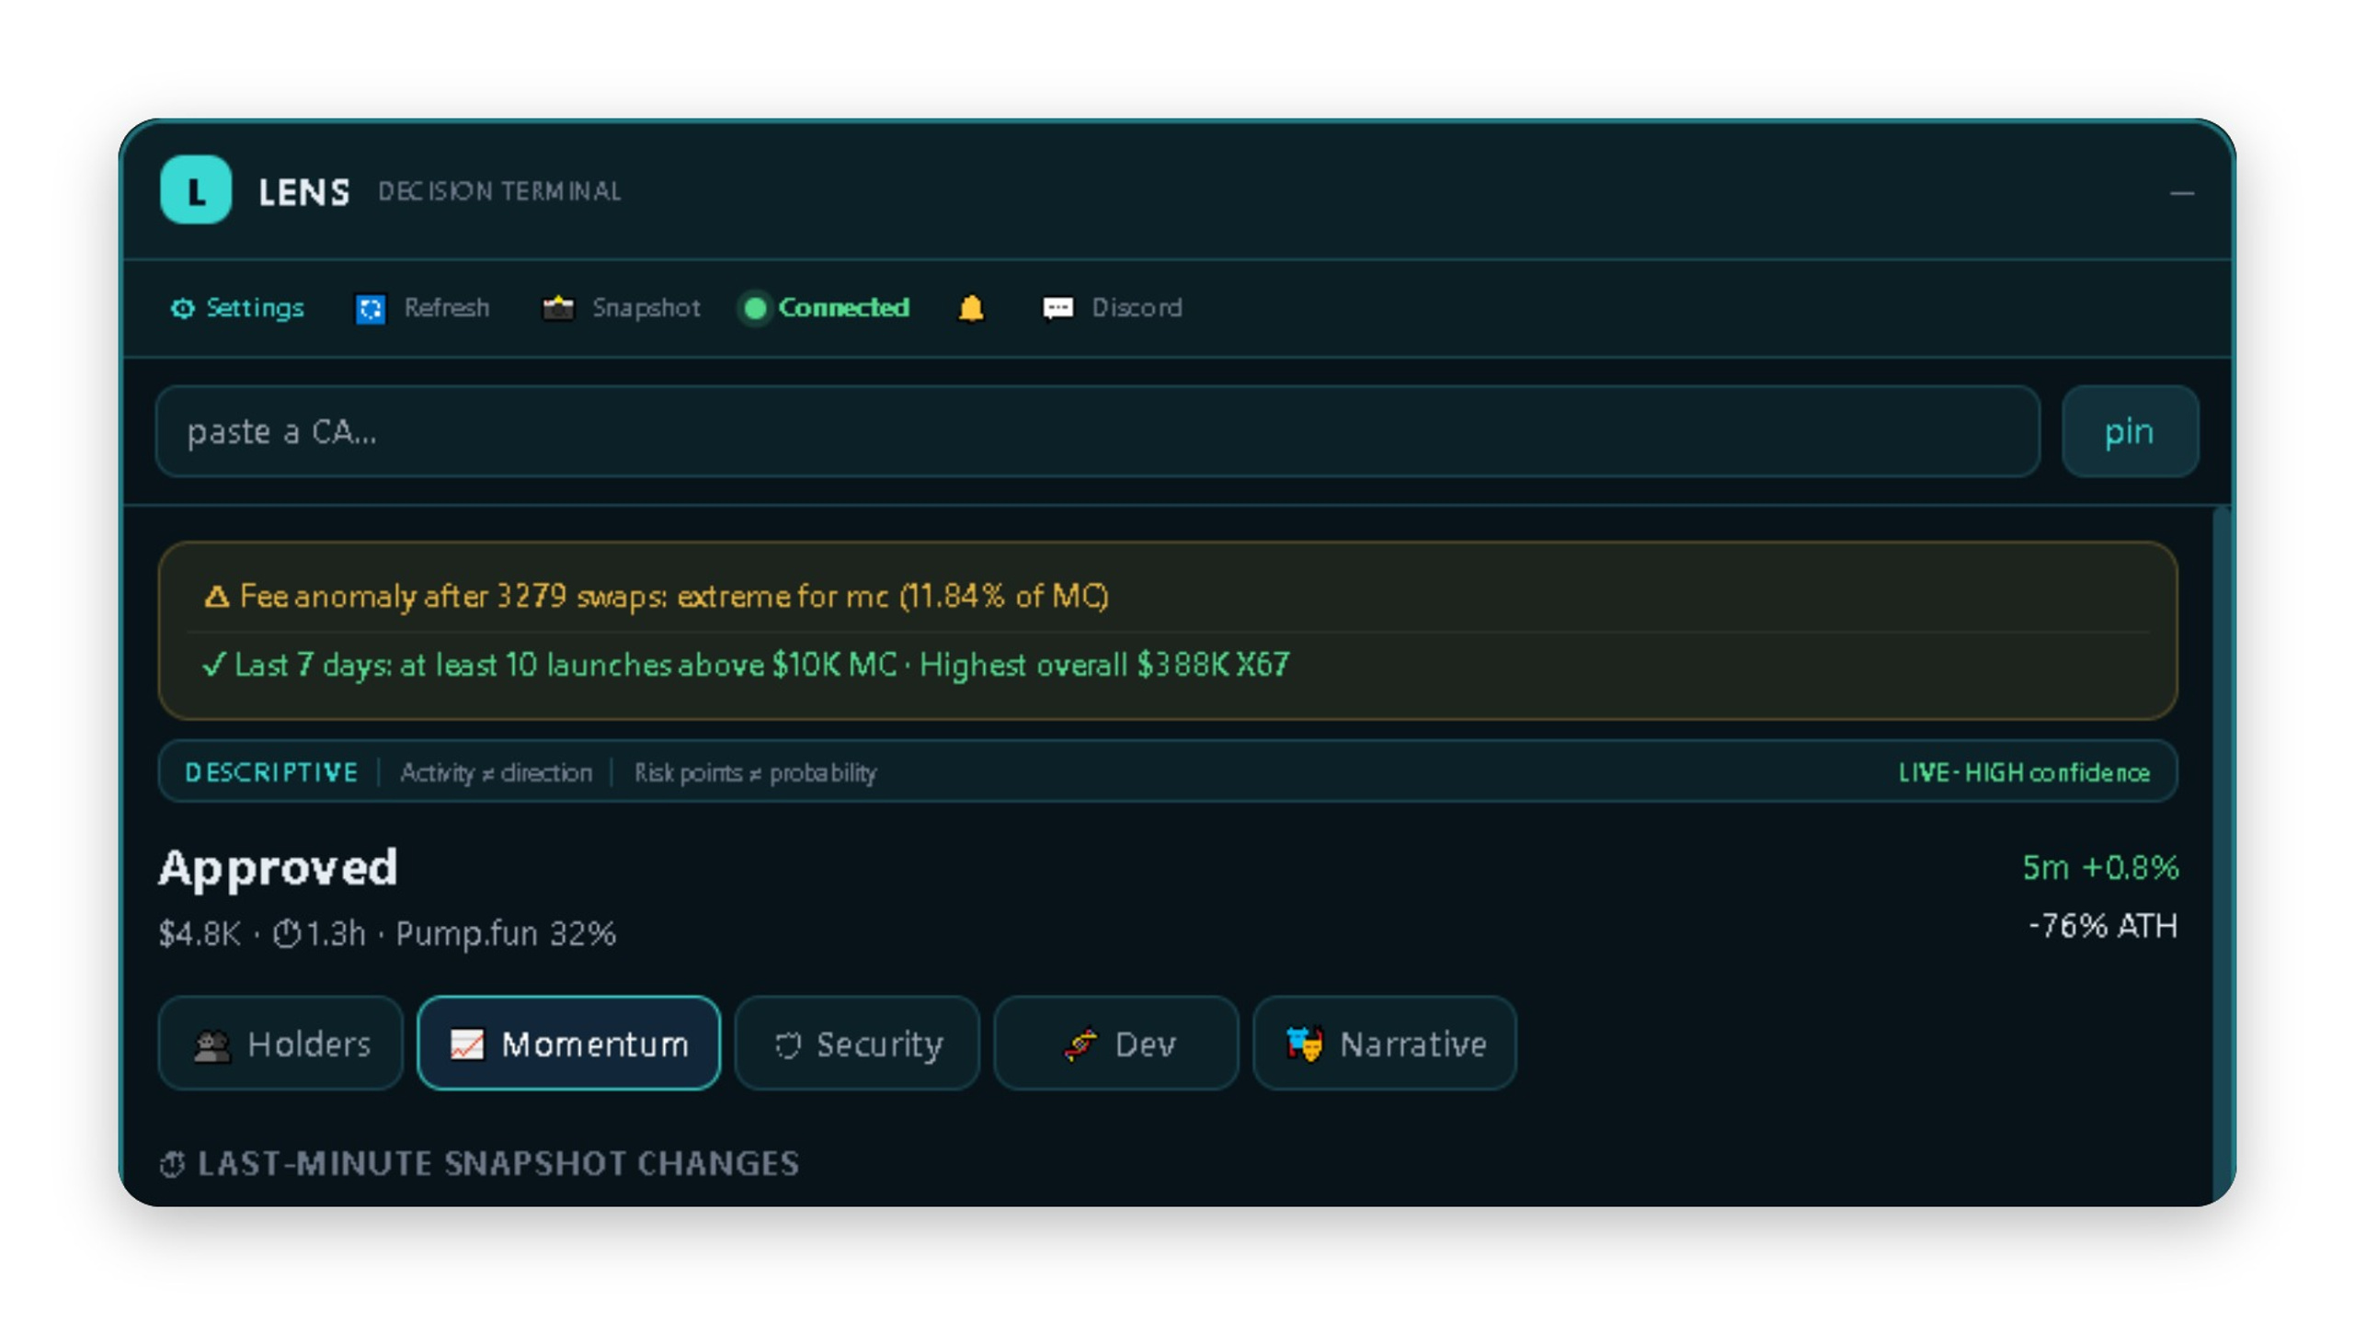This screenshot has width=2354, height=1324.
Task: Click the LIVE - HIGH confidence indicator
Action: click(2024, 772)
